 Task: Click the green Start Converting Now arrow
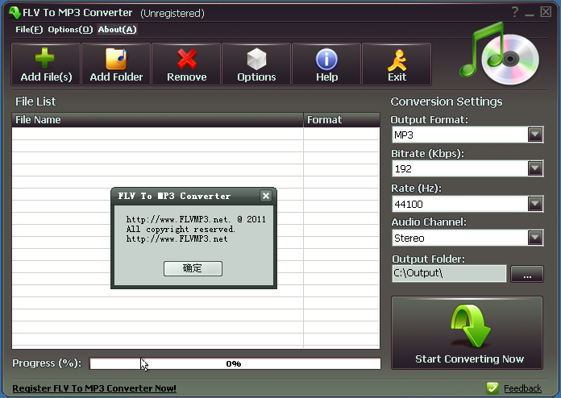pos(470,325)
